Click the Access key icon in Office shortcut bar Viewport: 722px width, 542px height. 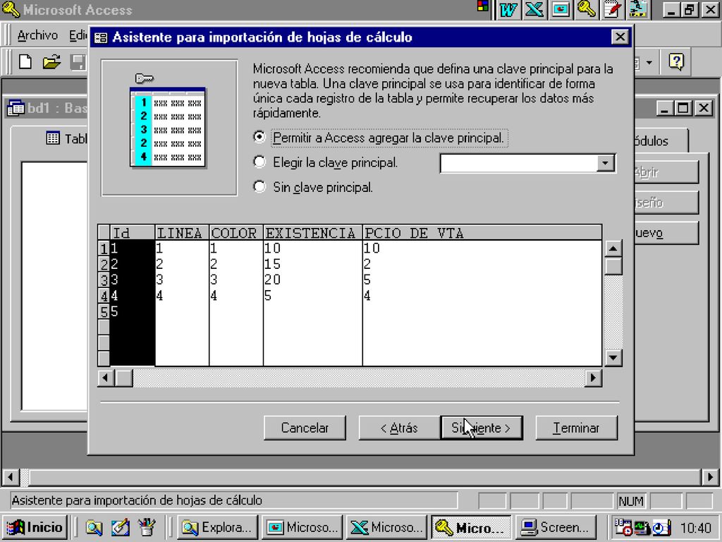[x=587, y=10]
